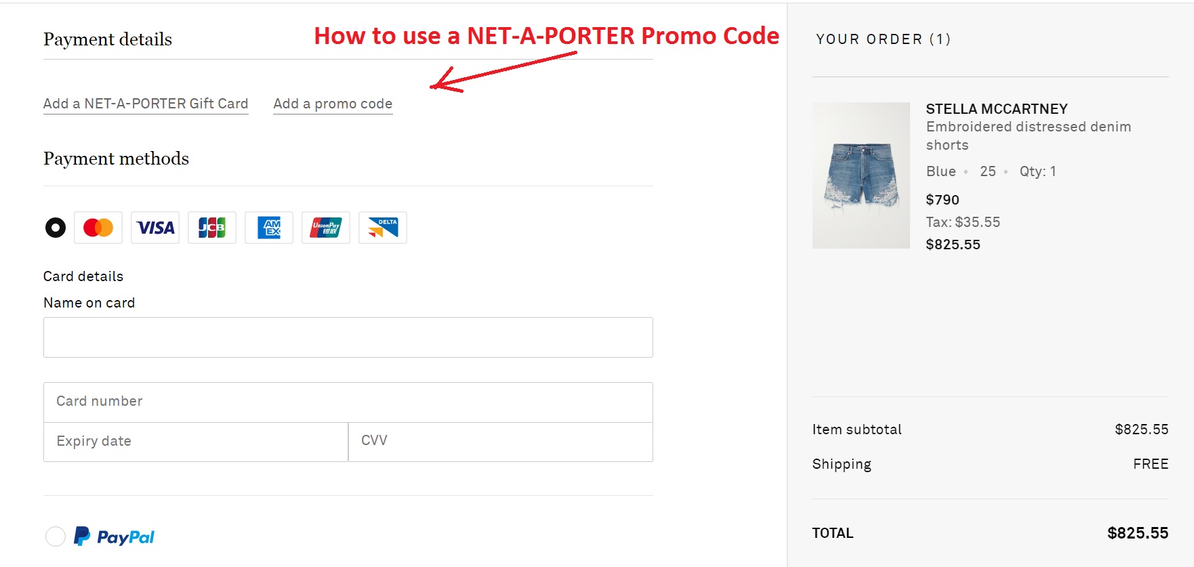Open the YOUR ORDER (1) summary
Viewport: 1194px width, 567px height.
(883, 39)
